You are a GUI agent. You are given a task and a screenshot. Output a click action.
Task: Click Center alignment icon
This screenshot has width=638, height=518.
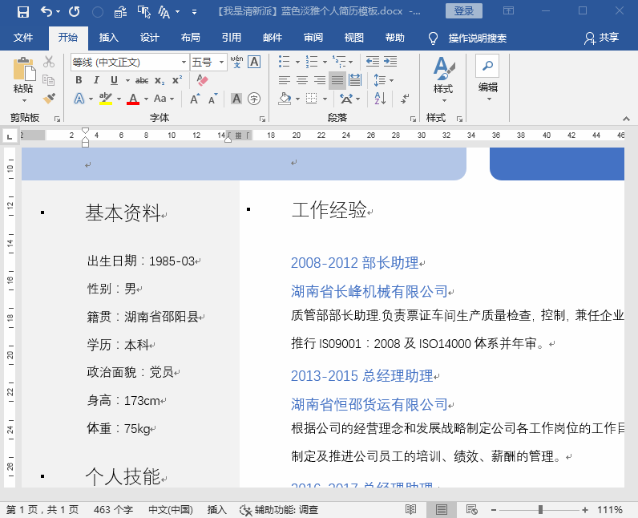(301, 80)
